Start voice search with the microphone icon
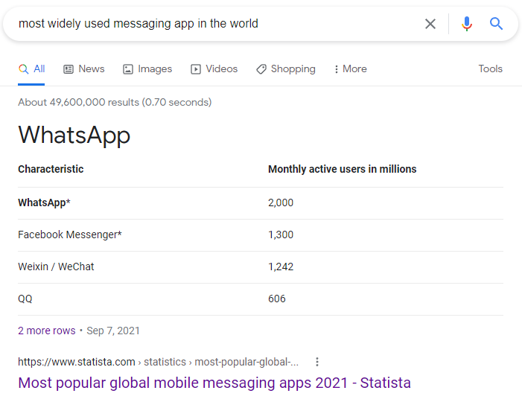The image size is (522, 402). (x=466, y=24)
